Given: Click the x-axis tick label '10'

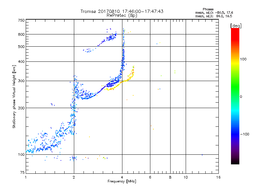Looking at the screenshot, I should pos(186,177).
